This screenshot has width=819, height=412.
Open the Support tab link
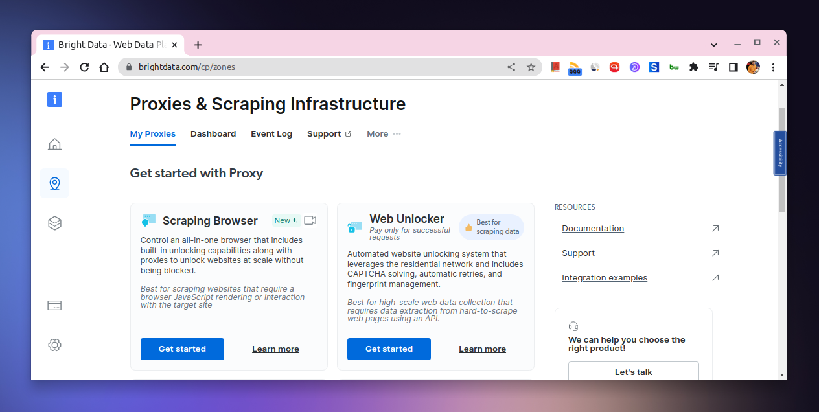tap(329, 134)
